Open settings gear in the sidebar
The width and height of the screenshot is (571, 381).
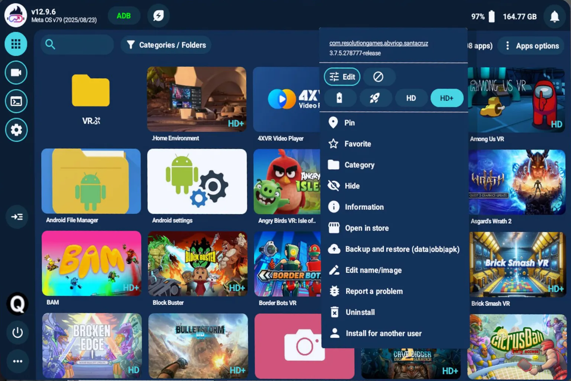(x=16, y=130)
